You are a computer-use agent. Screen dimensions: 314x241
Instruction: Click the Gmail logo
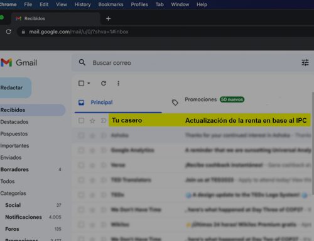19,62
